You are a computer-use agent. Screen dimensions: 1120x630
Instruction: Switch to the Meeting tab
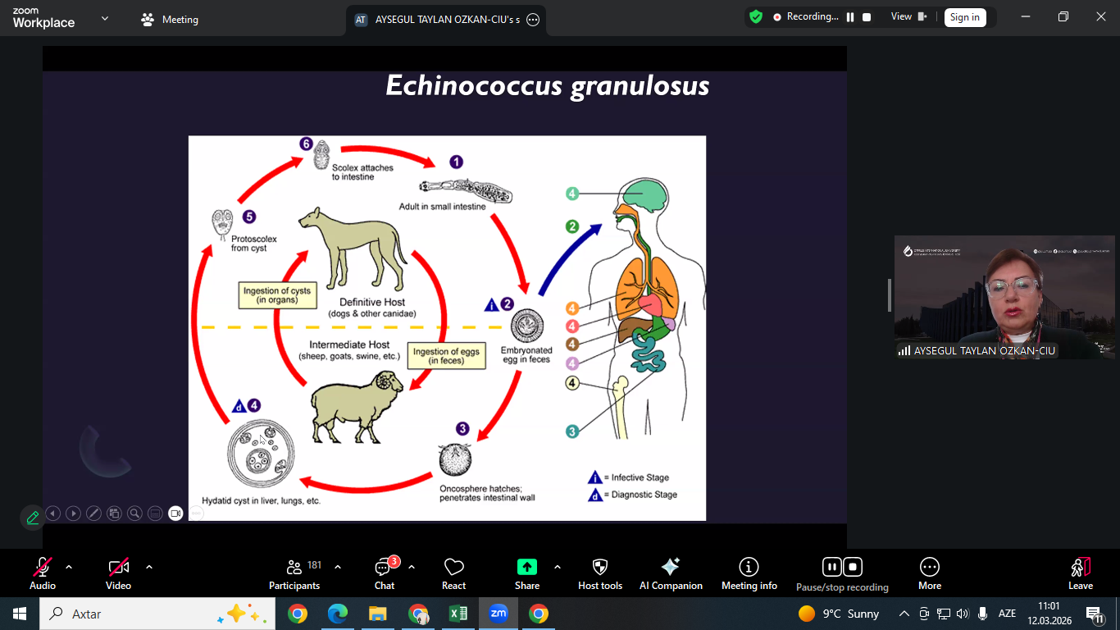pyautogui.click(x=171, y=20)
